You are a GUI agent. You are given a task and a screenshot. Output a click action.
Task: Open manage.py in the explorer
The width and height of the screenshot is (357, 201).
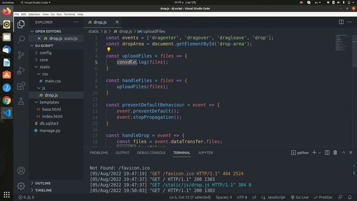[x=50, y=130]
